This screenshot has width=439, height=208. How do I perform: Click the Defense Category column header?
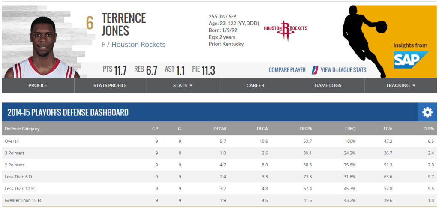pos(22,129)
